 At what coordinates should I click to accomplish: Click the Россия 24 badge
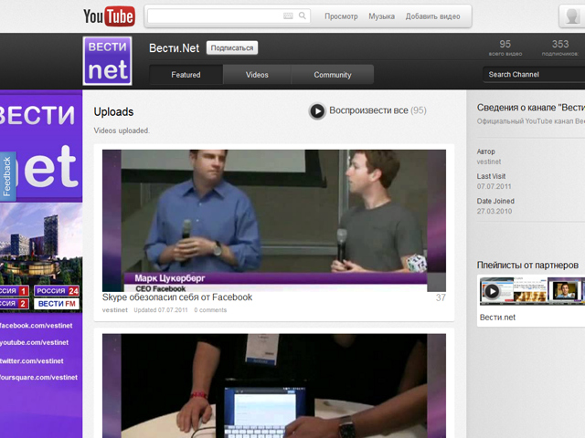pos(57,291)
